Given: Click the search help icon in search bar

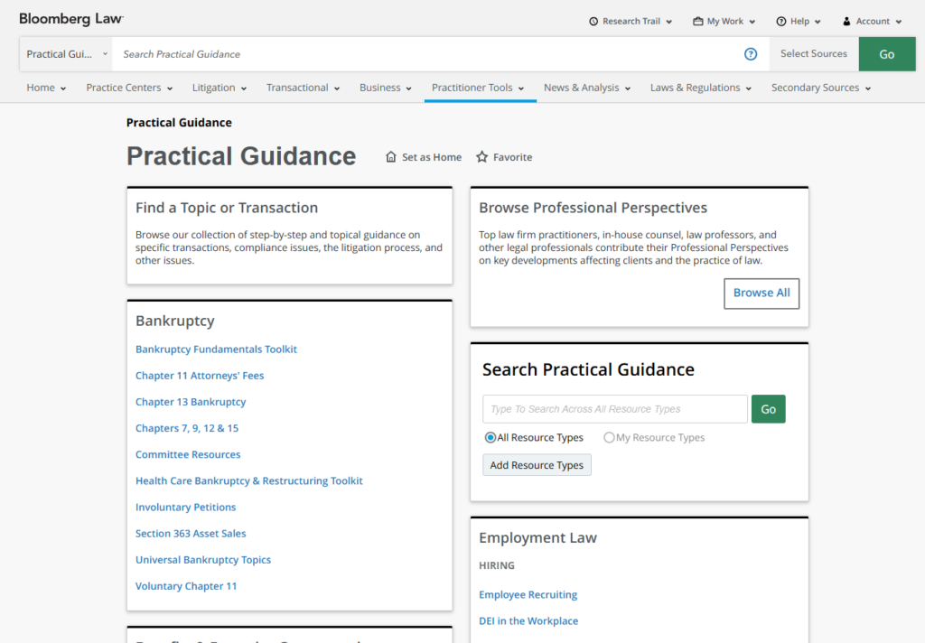Looking at the screenshot, I should [751, 54].
